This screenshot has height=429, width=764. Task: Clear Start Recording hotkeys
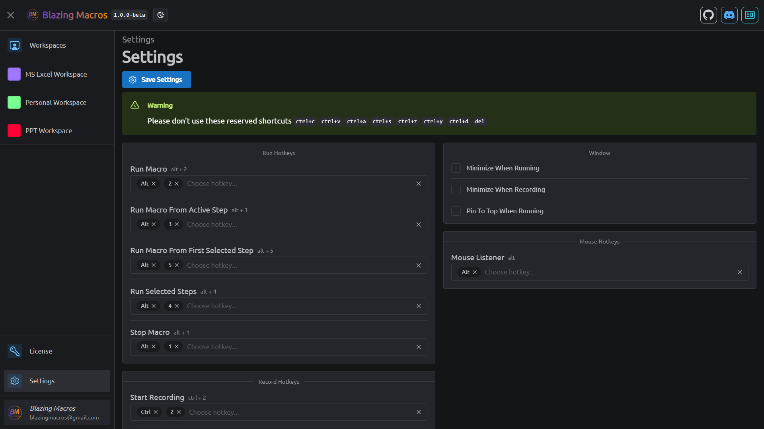click(x=419, y=412)
